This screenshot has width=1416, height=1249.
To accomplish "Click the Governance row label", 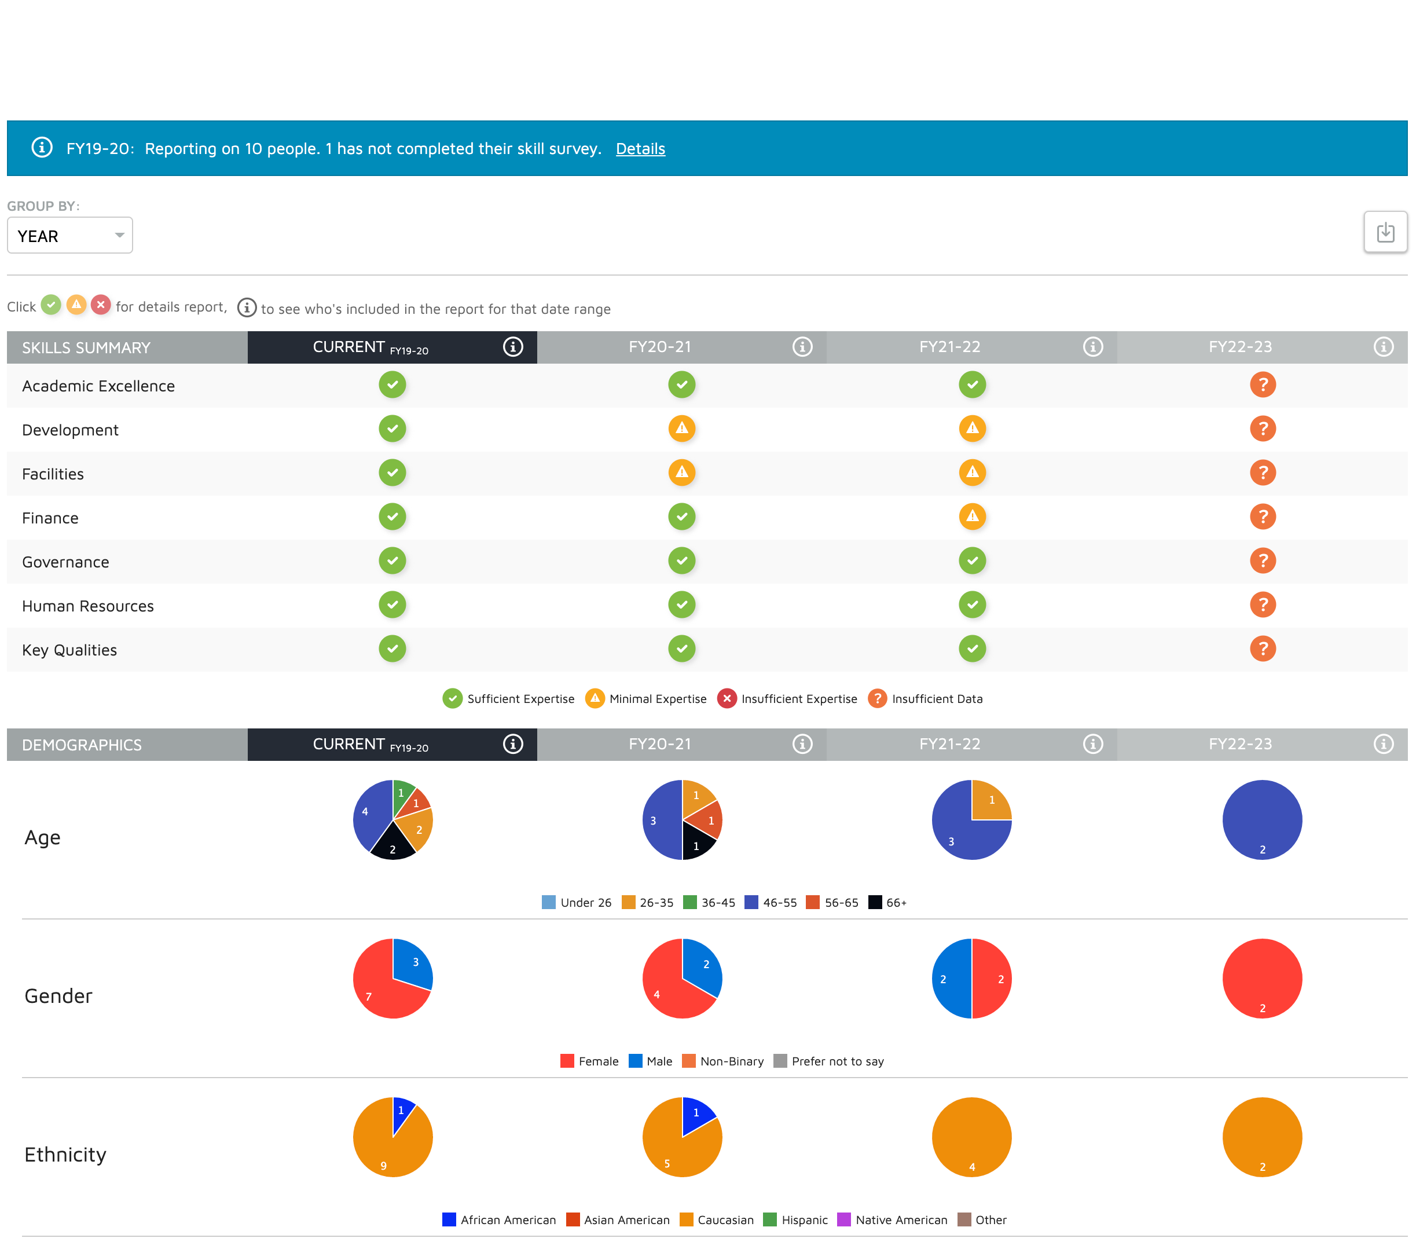I will (66, 562).
